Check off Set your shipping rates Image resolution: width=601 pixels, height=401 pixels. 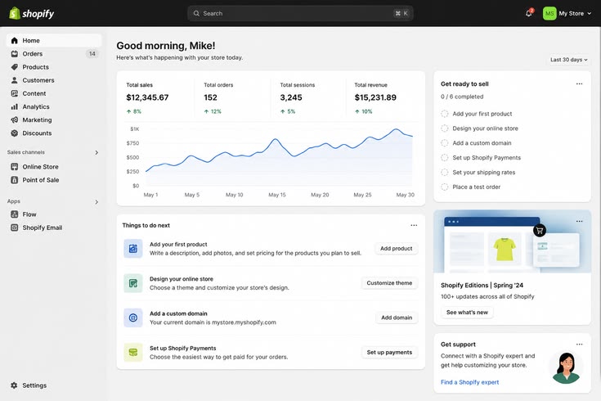[x=445, y=173]
